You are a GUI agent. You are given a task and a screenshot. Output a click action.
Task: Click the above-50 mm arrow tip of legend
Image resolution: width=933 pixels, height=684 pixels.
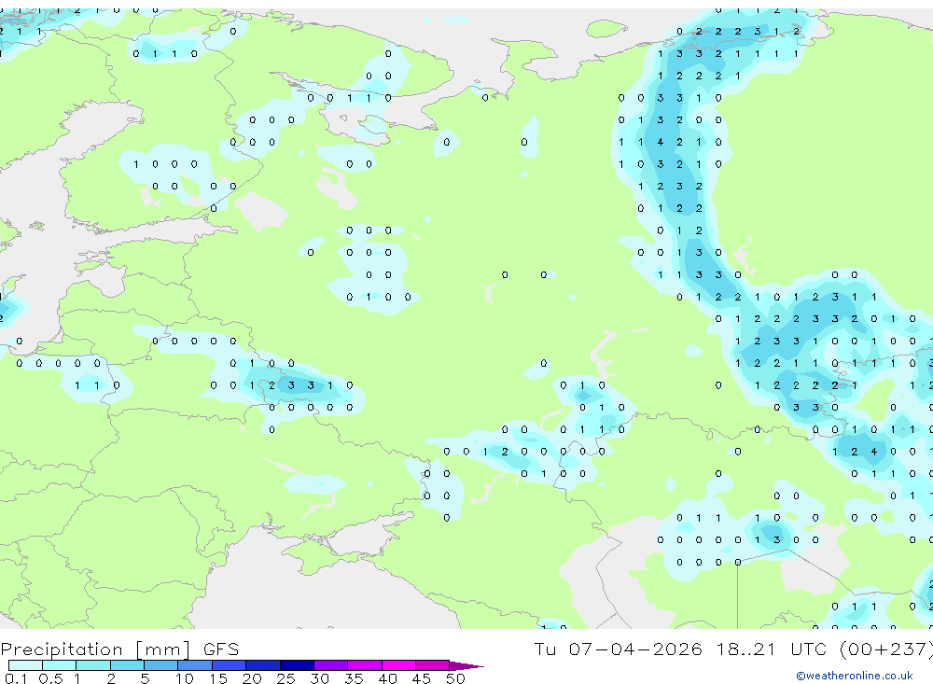point(466,666)
